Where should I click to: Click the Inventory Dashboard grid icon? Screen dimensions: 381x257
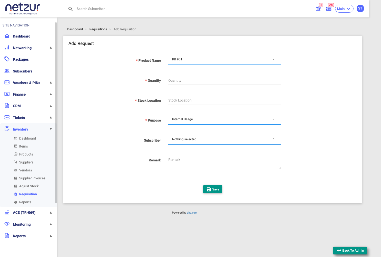coord(16,138)
